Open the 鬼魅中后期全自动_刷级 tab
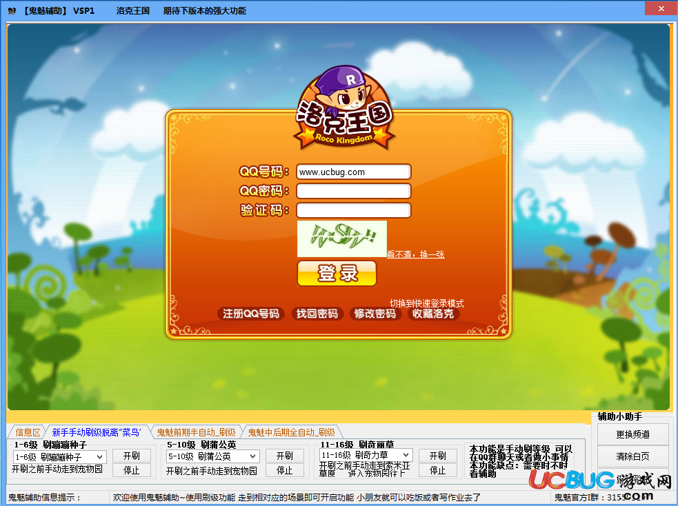Screen dimensions: 678x506 click(291, 432)
